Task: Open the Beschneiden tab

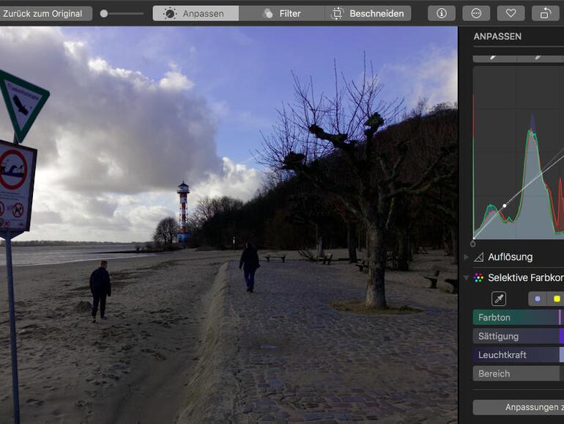Action: (368, 13)
